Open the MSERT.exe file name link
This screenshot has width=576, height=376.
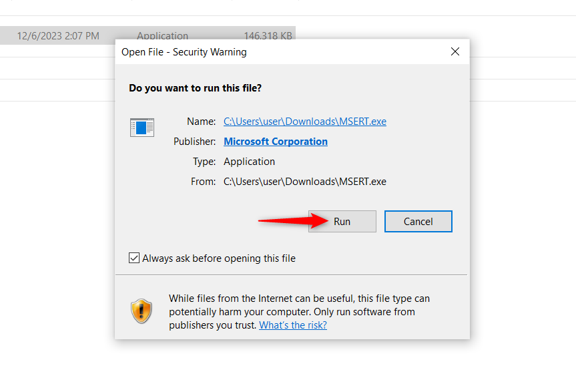point(304,122)
